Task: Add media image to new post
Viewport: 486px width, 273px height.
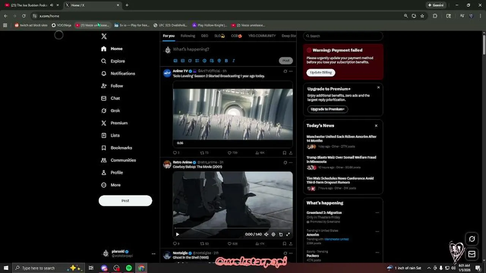Action: [x=175, y=61]
